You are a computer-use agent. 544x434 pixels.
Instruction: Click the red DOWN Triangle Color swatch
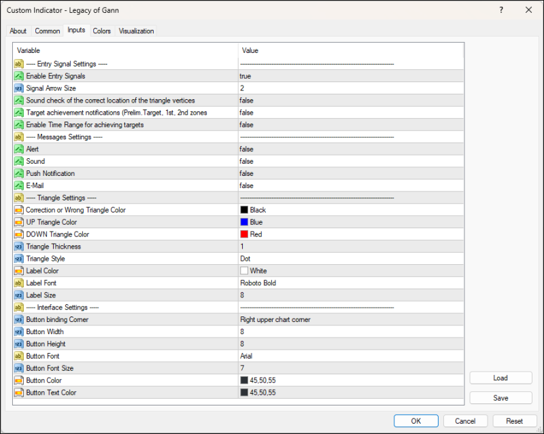tap(244, 234)
